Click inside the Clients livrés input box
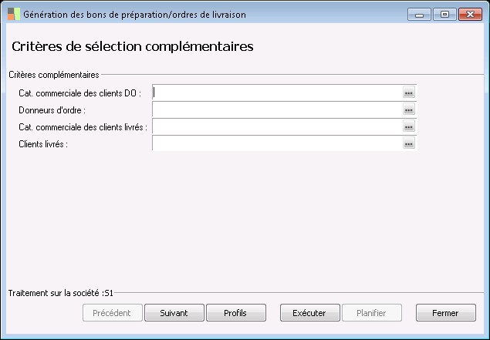 pyautogui.click(x=277, y=143)
